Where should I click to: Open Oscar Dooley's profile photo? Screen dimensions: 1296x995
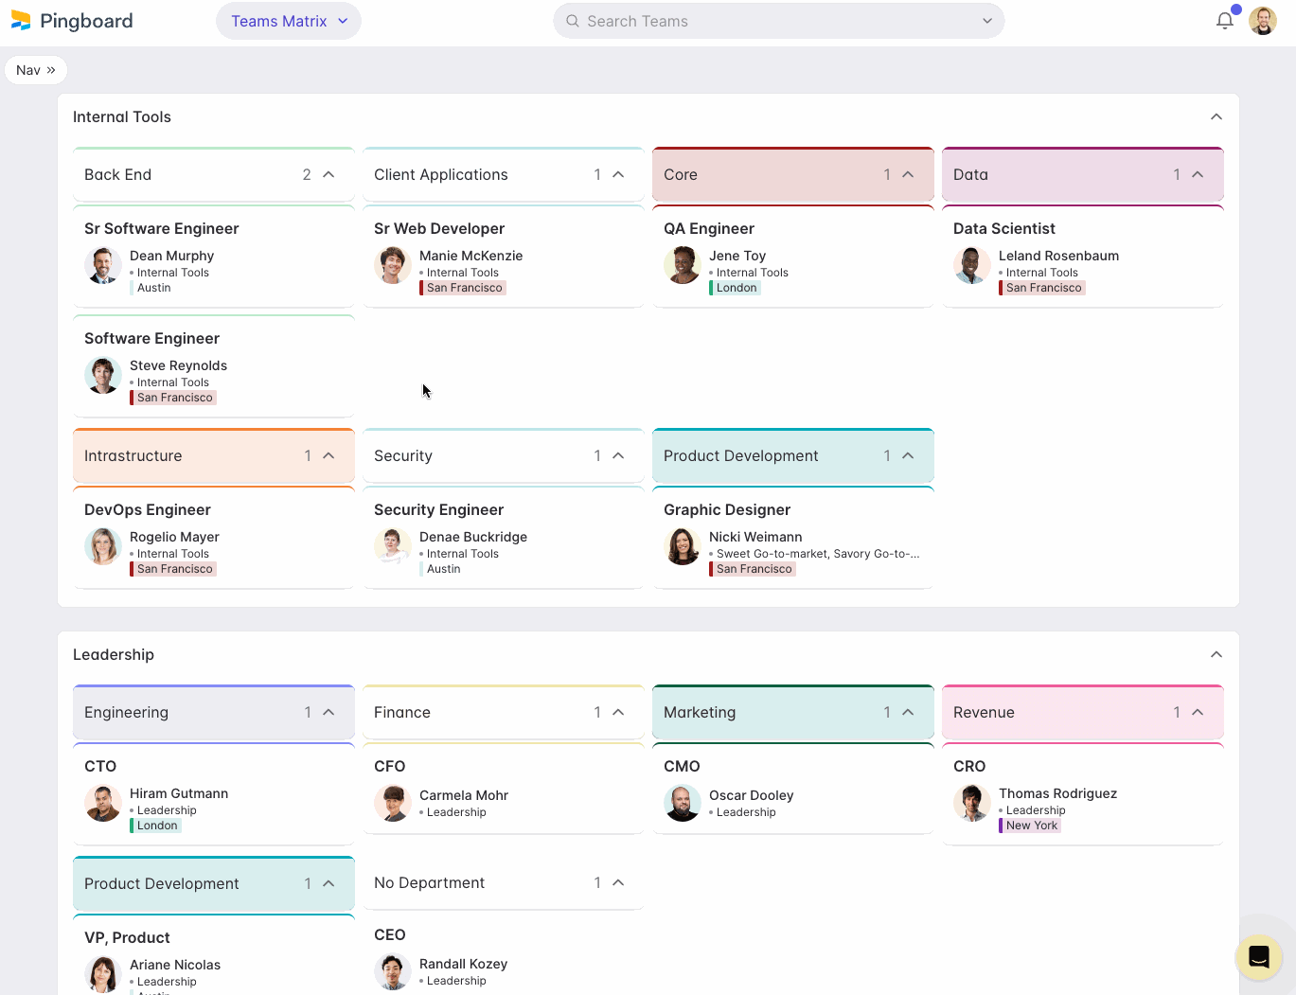pos(682,803)
